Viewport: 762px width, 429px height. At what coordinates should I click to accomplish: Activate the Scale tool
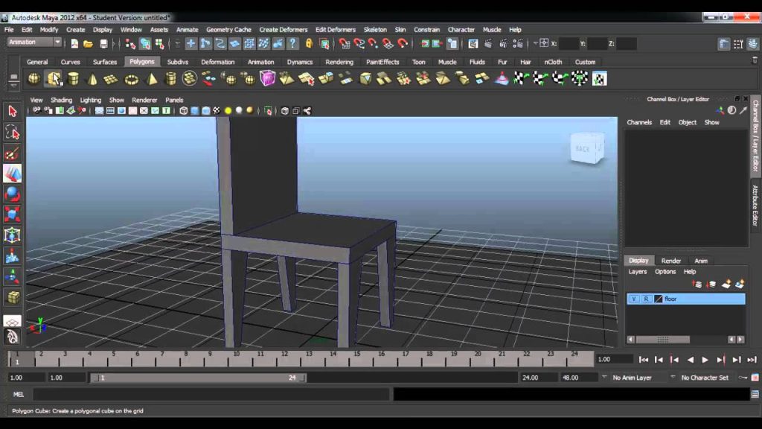tap(12, 214)
